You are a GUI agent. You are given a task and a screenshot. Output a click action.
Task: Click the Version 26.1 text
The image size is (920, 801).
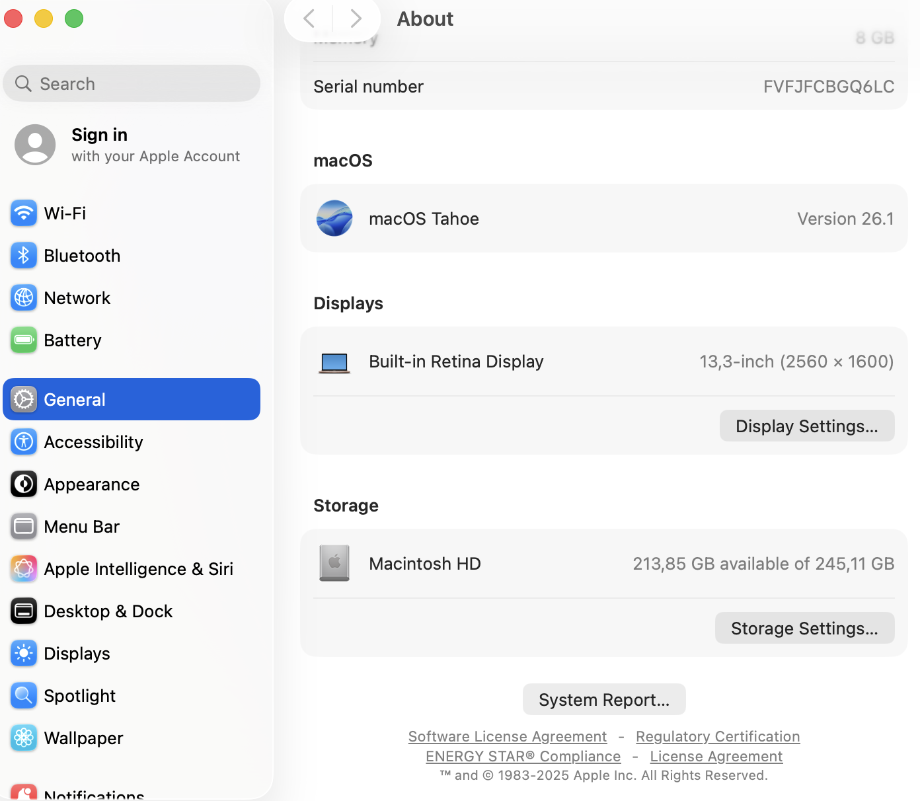click(x=845, y=219)
